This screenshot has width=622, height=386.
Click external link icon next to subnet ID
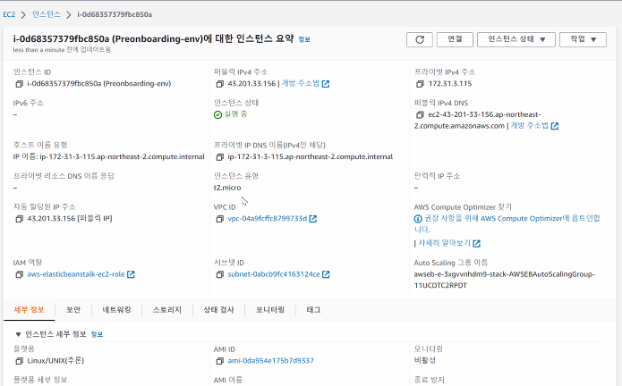(326, 274)
